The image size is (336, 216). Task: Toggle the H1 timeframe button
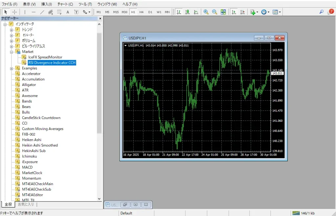(133, 12)
